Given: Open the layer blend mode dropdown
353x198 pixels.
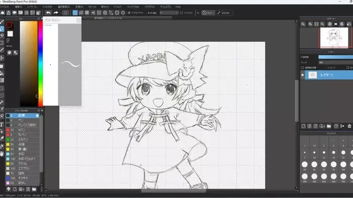Looking at the screenshot, I should 336,62.
